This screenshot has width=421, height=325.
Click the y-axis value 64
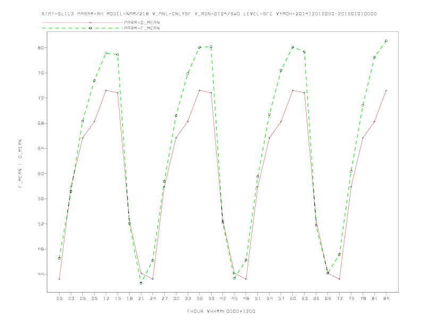pos(40,148)
